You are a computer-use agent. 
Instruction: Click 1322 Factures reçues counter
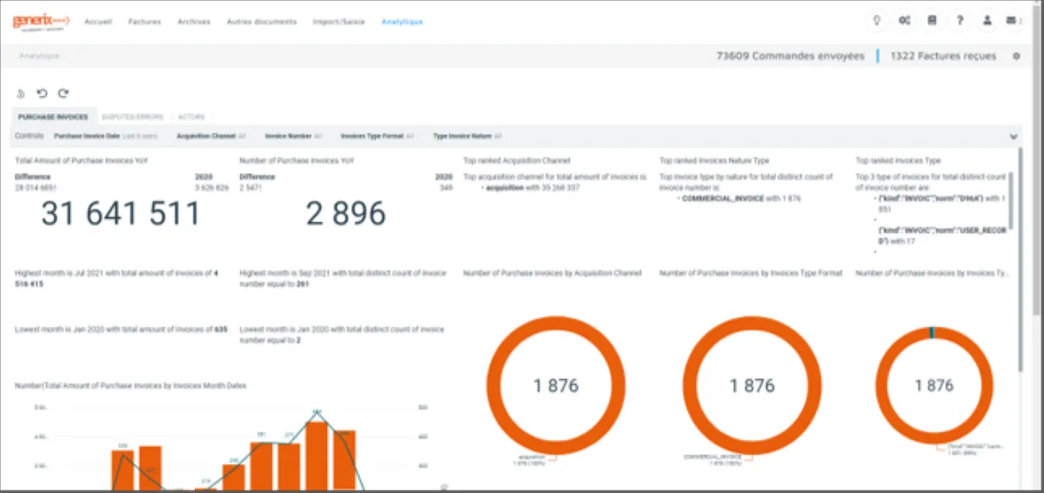[x=943, y=57]
